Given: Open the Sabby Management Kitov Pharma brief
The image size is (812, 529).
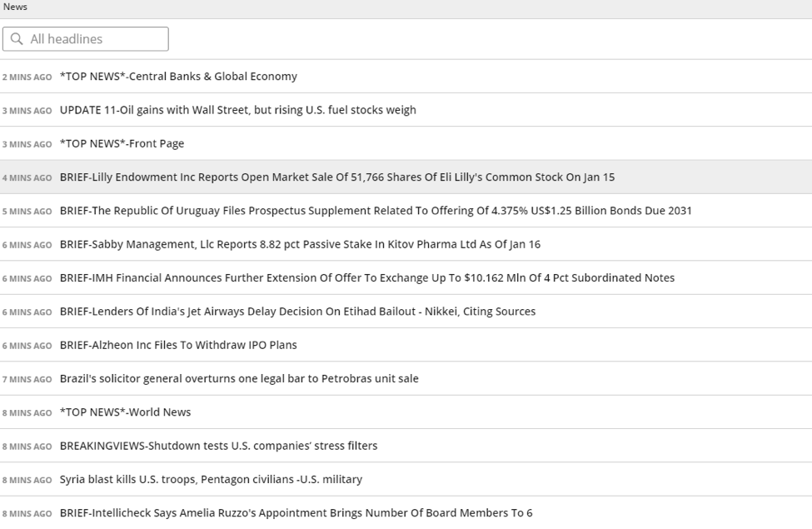Looking at the screenshot, I should [300, 245].
